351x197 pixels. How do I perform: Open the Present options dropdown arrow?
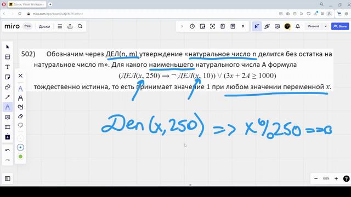326,26
